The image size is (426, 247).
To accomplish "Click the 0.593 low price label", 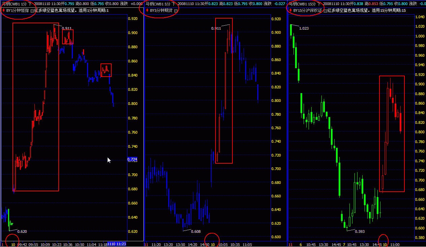I will point(360,231).
